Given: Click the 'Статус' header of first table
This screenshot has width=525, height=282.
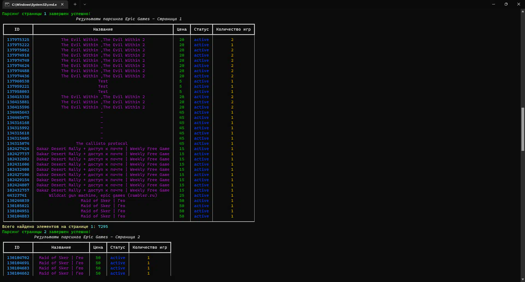Looking at the screenshot, I should [x=202, y=29].
